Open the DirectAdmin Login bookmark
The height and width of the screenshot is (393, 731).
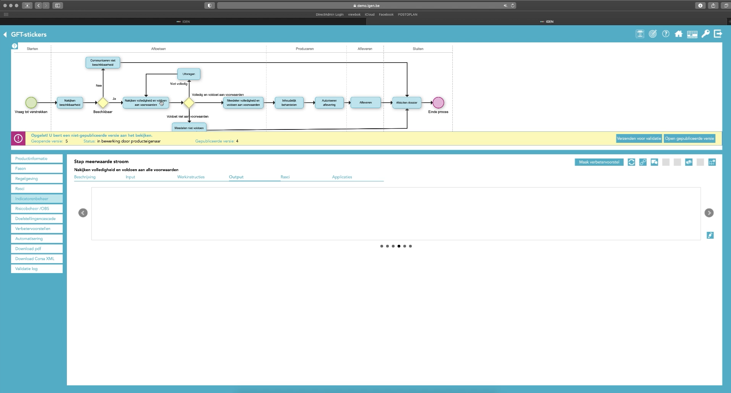tap(330, 15)
